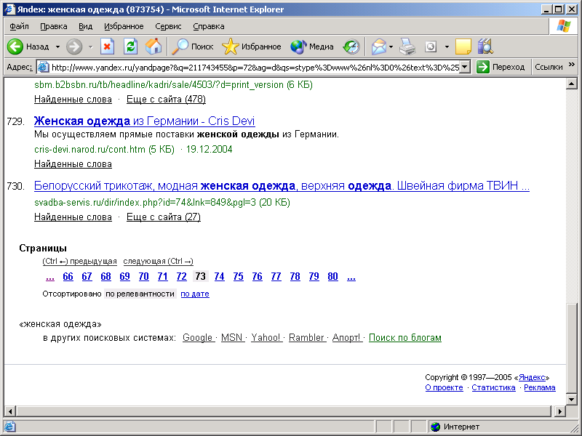Click the Research books icon
The width and height of the screenshot is (582, 436).
(485, 47)
